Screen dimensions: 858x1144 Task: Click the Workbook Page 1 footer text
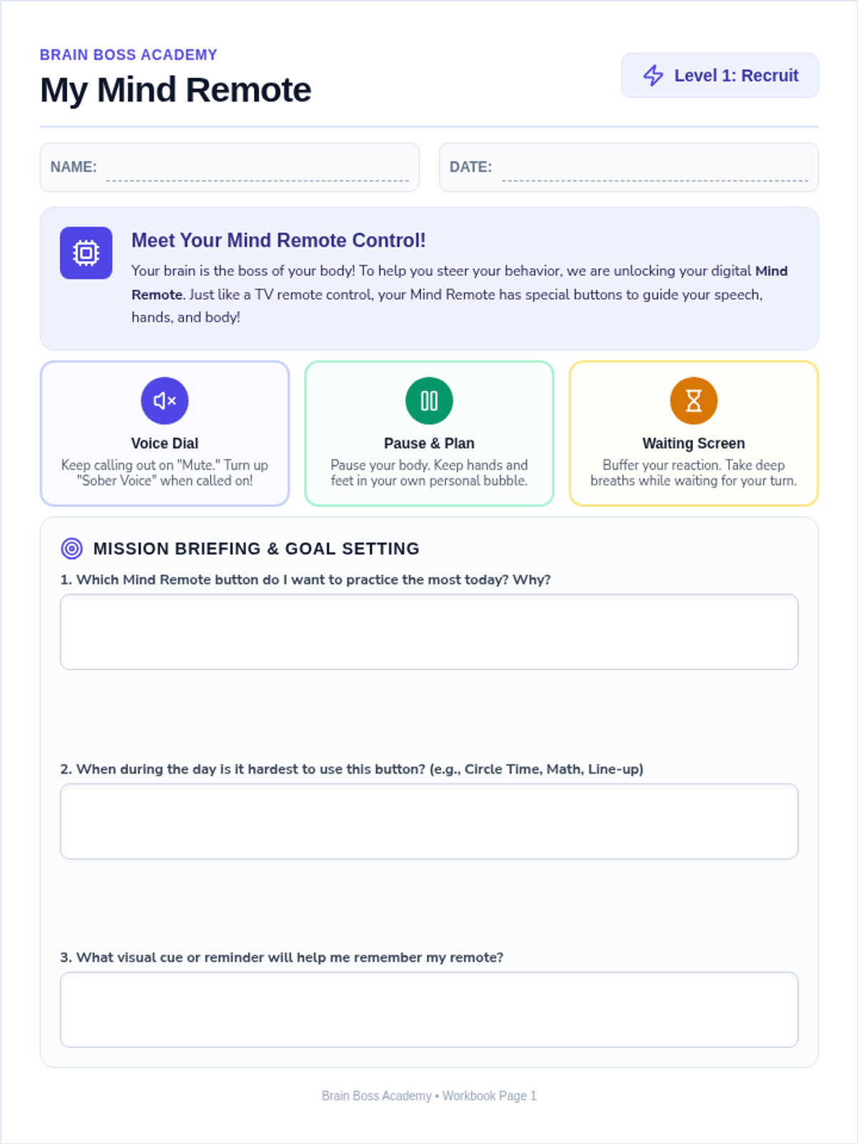pyautogui.click(x=489, y=1095)
